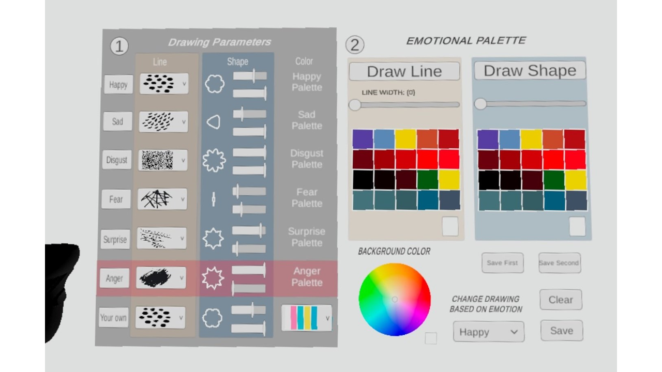
Task: Click the Fear row upper shape slider
Action: pyautogui.click(x=249, y=191)
